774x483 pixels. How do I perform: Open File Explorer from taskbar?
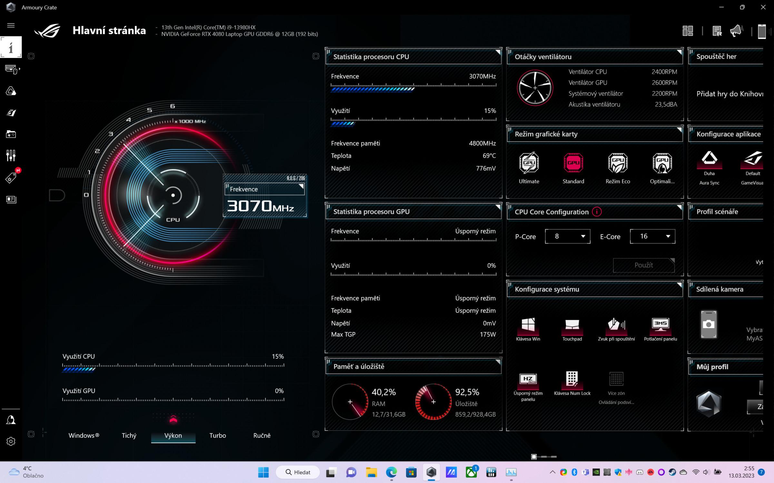tap(371, 472)
